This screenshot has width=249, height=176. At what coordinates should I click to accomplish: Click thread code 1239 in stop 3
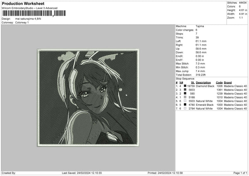tap(220, 93)
